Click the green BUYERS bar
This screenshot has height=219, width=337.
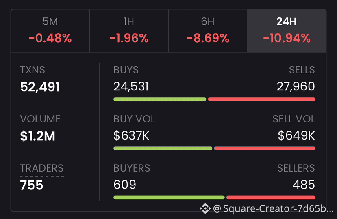169,198
